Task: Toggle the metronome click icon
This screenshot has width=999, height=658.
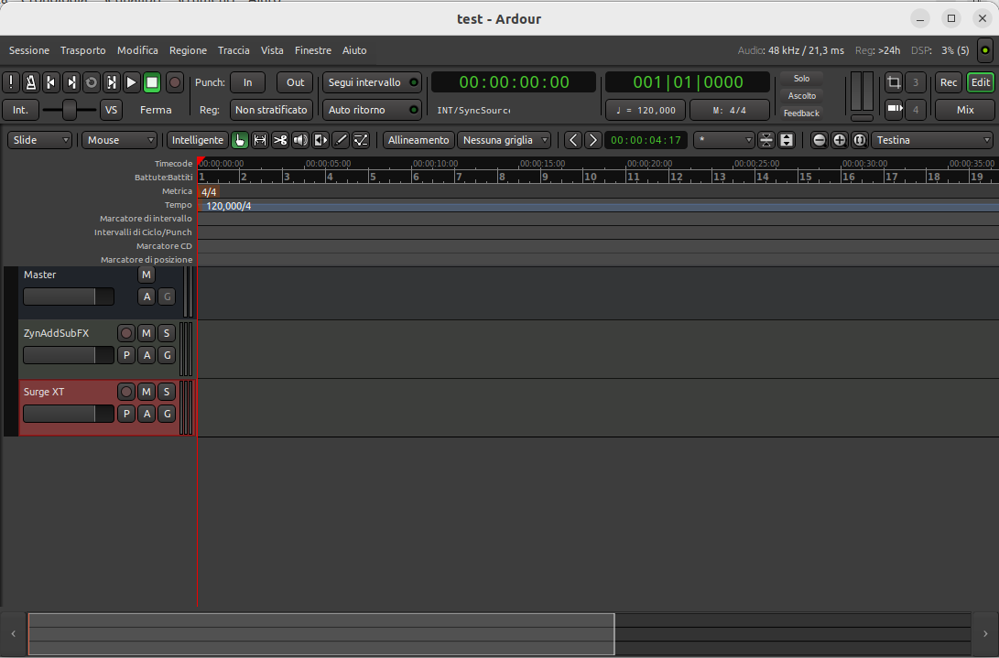Action: (30, 82)
